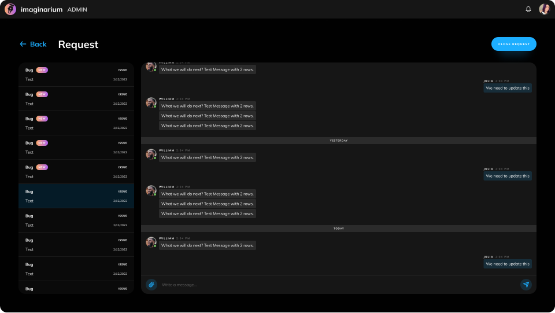Select the fifth Bug request with NEW badge
The image size is (555, 313).
[x=76, y=172]
